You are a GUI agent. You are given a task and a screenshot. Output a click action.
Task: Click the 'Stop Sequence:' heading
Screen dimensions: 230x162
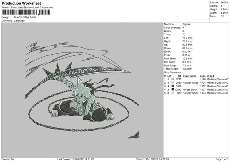tap(173, 73)
